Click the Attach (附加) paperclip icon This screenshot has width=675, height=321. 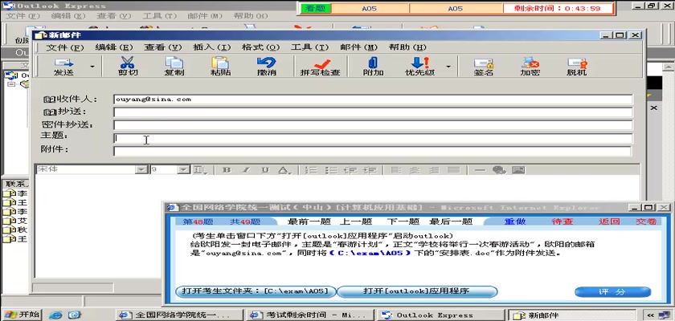(373, 67)
